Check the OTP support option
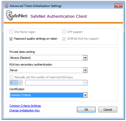 click(64, 32)
